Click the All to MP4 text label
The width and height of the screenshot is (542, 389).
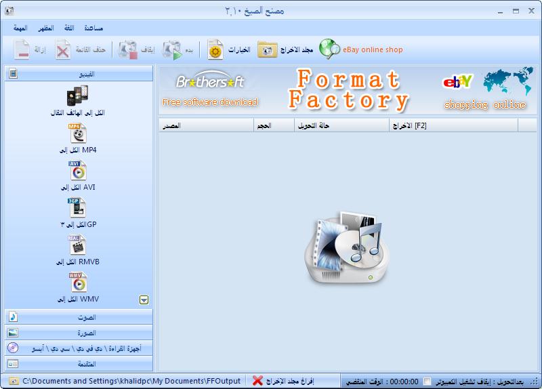pos(78,150)
